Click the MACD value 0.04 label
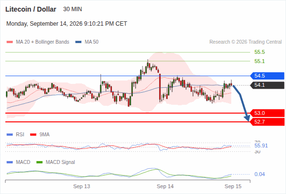 [x=259, y=174]
